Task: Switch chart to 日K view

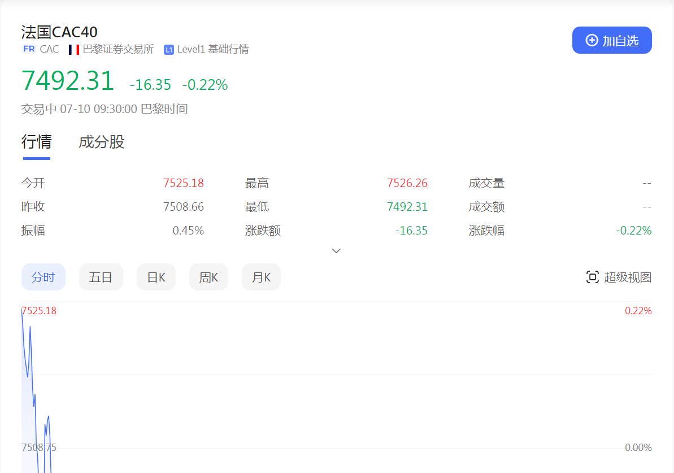Action: point(156,277)
